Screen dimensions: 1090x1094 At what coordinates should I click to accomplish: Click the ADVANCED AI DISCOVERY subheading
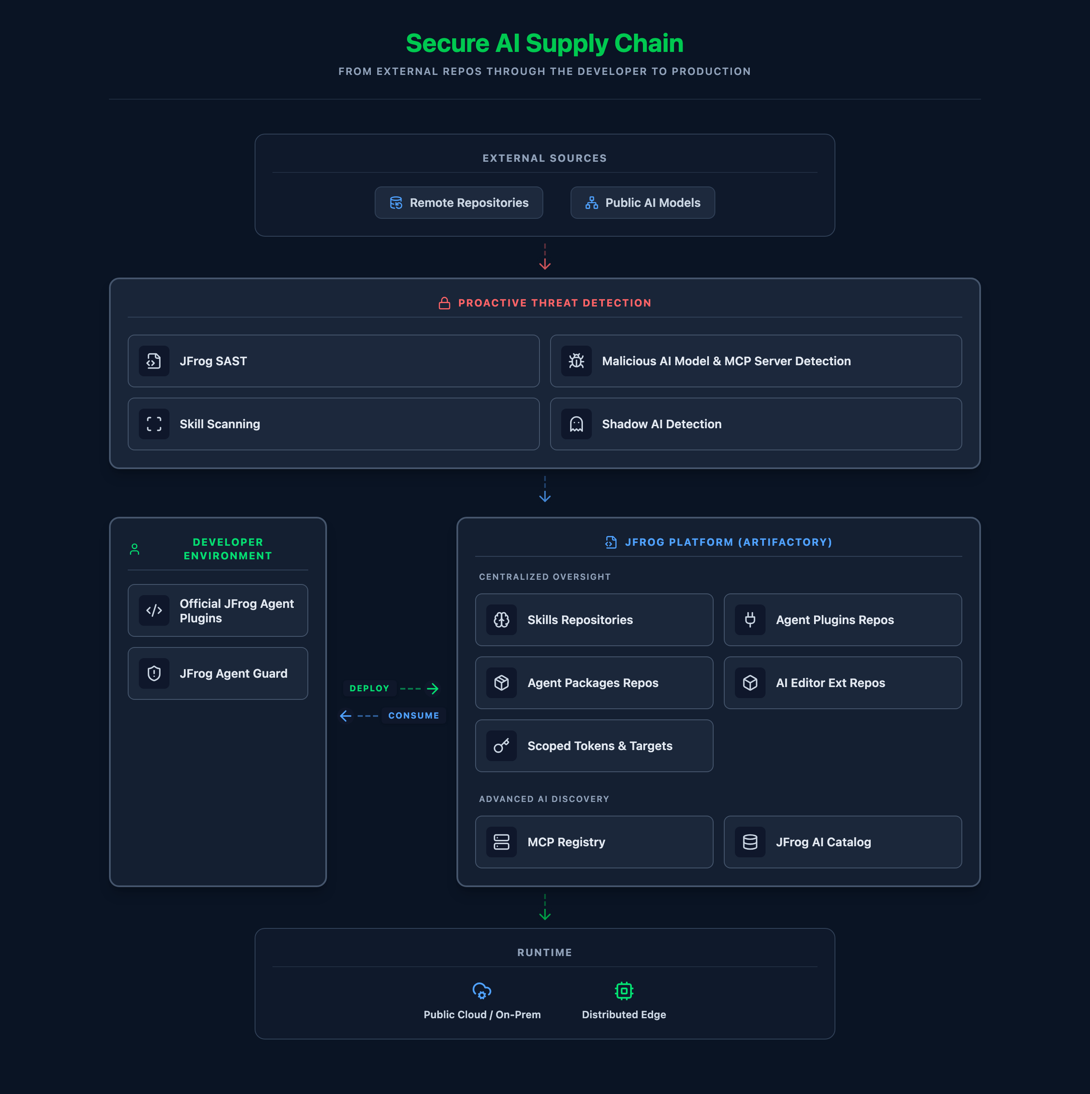[x=545, y=799]
